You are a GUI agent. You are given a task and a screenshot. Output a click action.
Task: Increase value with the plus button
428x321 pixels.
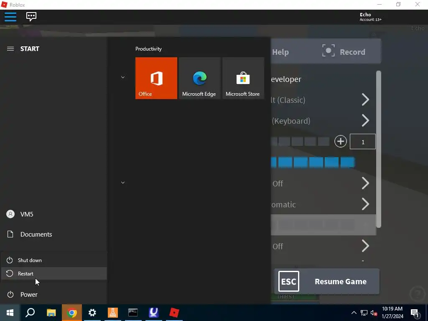340,141
